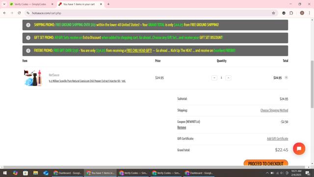The width and height of the screenshot is (314, 177).
Task: Click the coupon discount -$2.50 value
Action: coord(285,122)
